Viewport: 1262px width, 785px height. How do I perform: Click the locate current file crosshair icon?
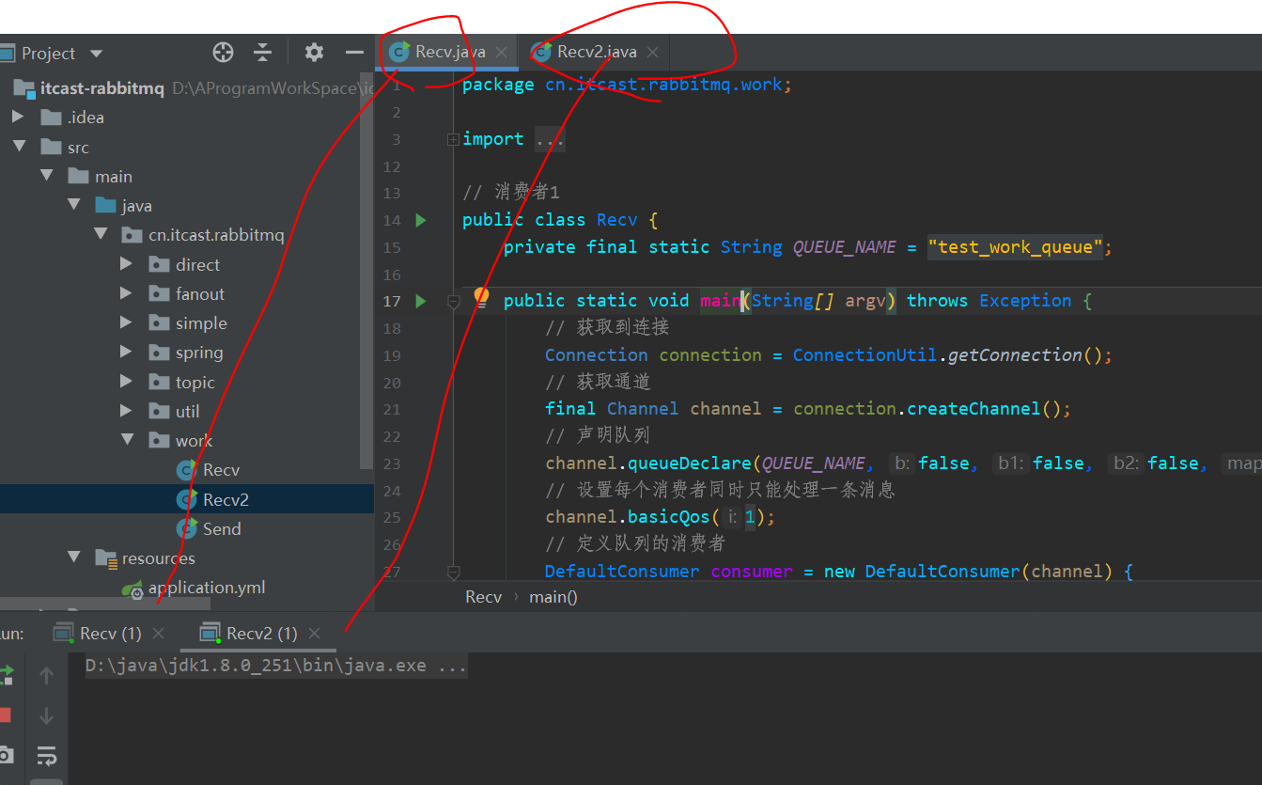[223, 53]
